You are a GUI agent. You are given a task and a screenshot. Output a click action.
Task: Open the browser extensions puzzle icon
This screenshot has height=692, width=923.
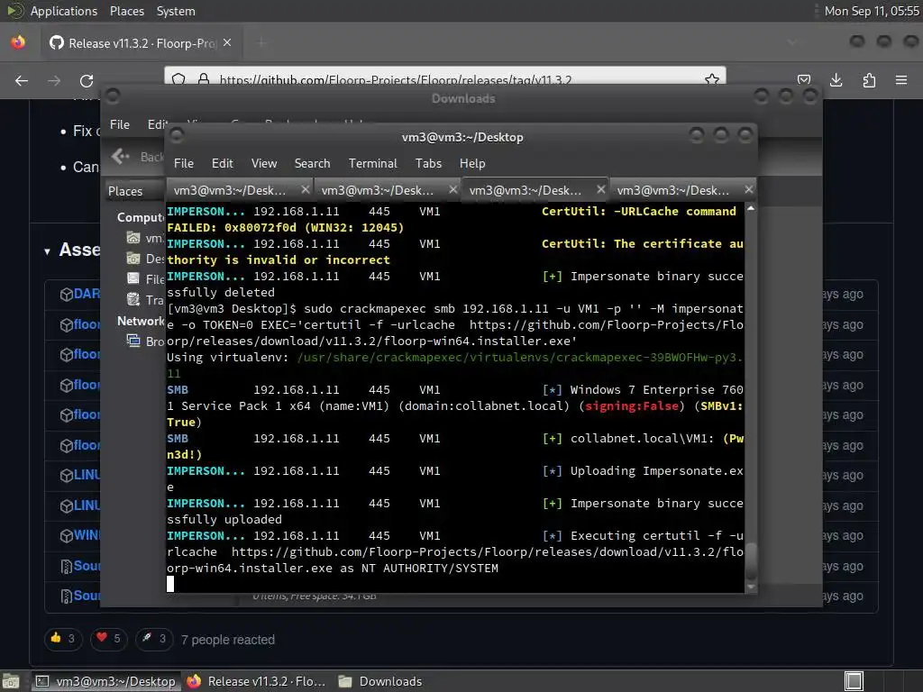point(869,80)
